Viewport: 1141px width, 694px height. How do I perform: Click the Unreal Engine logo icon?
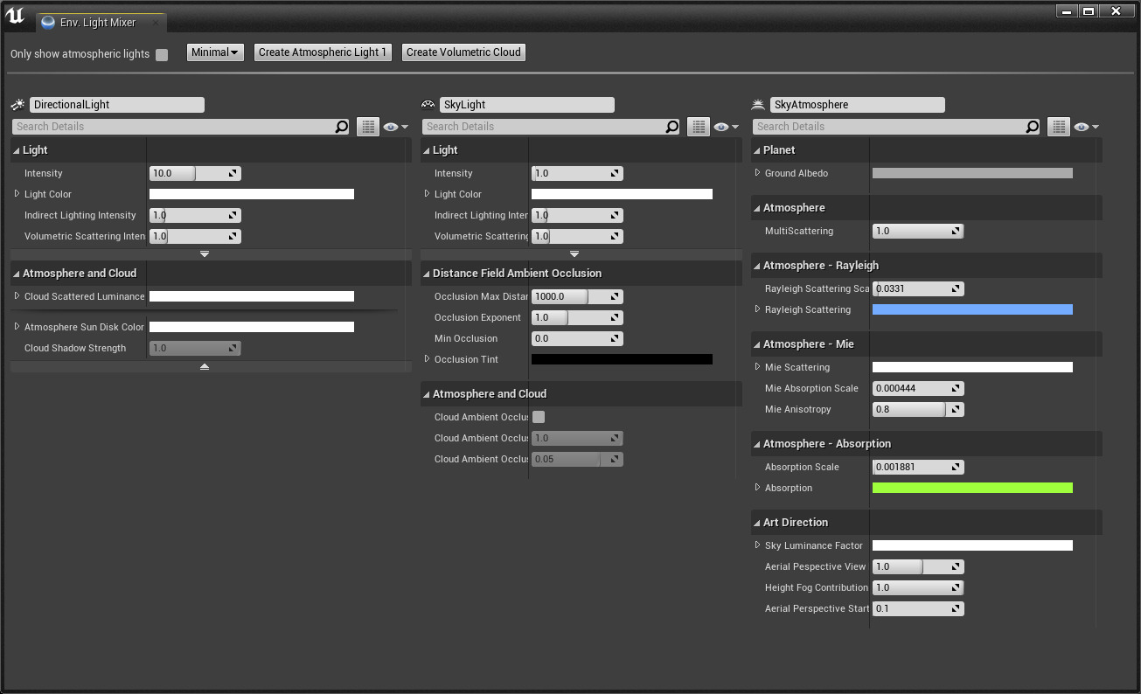pos(15,16)
